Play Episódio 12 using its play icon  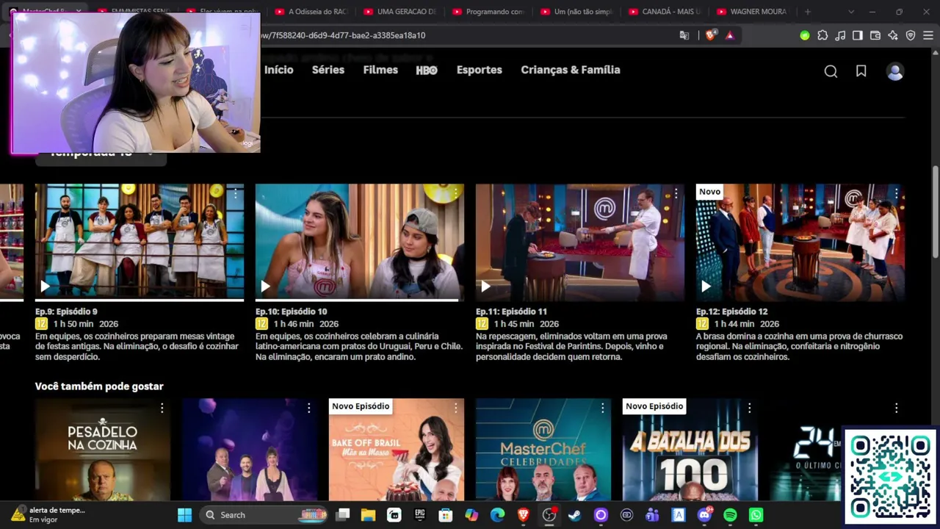point(706,286)
